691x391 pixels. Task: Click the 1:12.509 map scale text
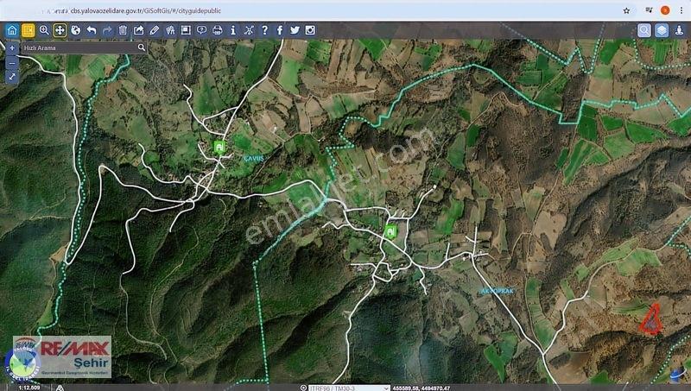pos(29,388)
